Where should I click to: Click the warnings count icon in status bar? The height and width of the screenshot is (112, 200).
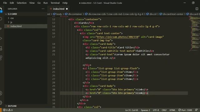(x=9, y=110)
